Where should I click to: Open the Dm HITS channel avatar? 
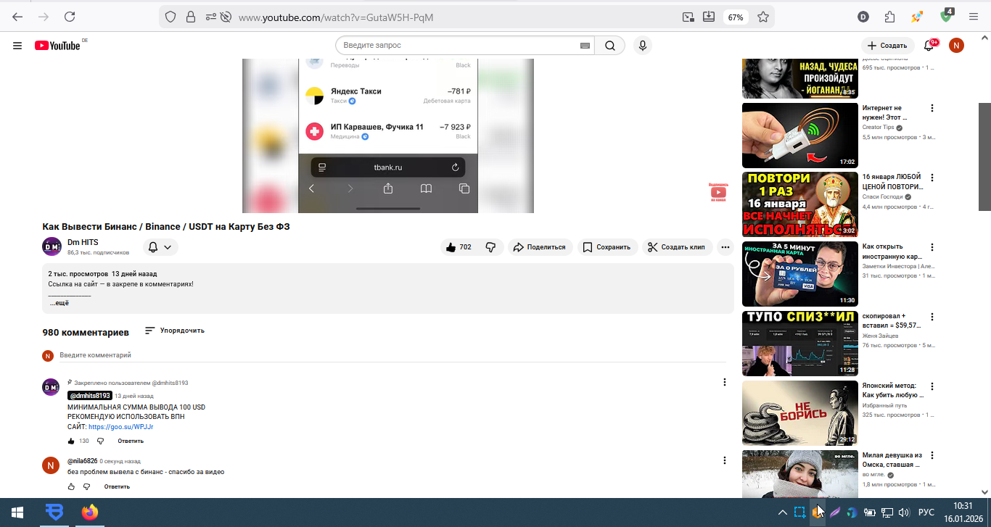click(52, 246)
